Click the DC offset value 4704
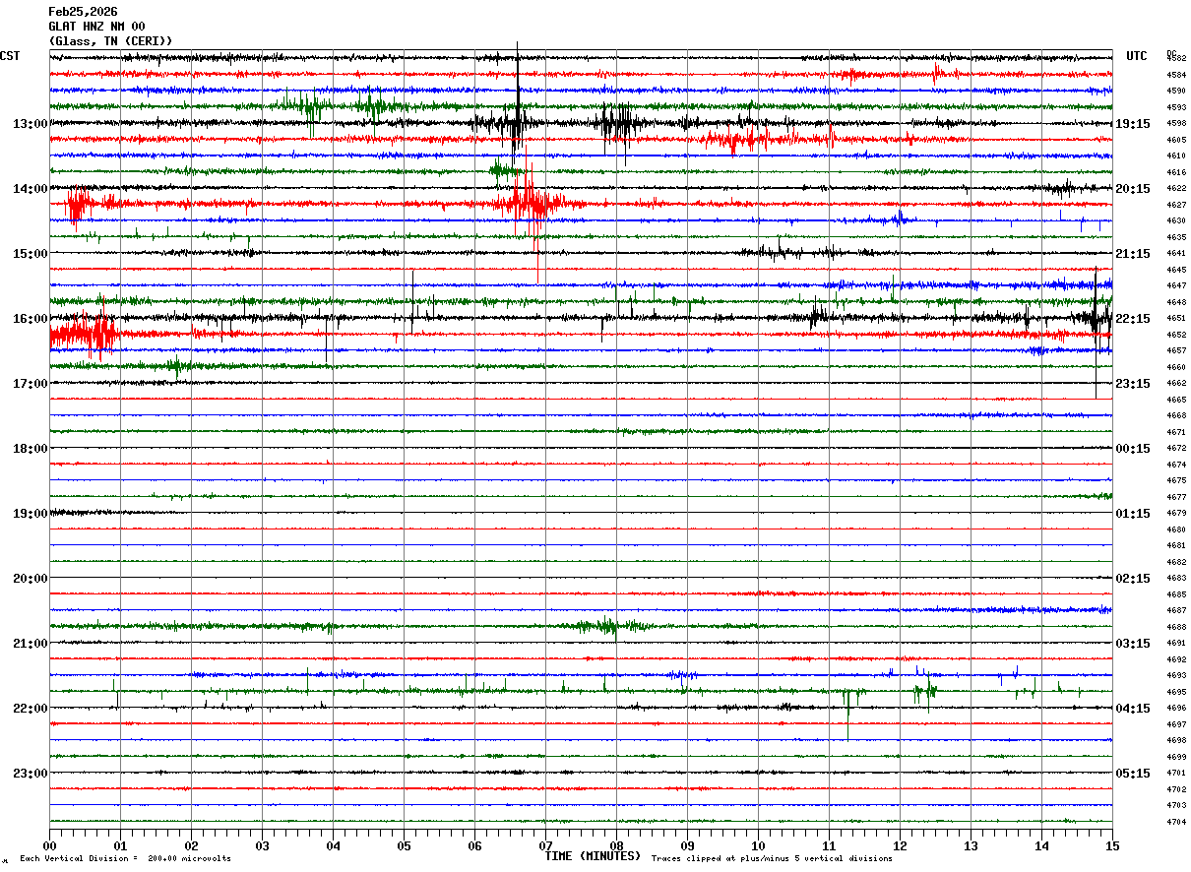This screenshot has width=1191, height=872. 1176,822
